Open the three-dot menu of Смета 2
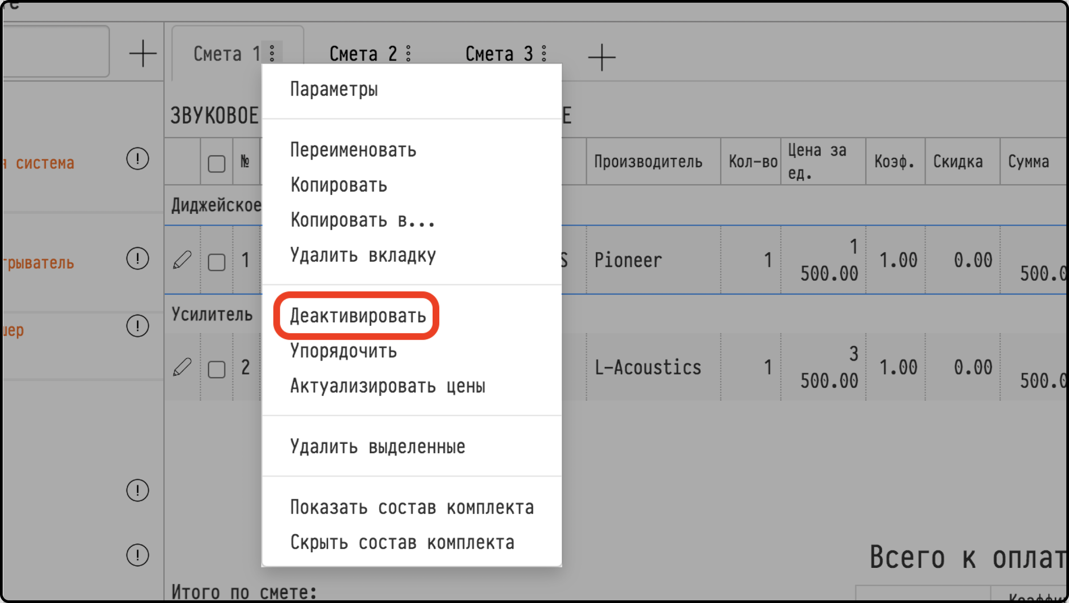 click(x=409, y=53)
